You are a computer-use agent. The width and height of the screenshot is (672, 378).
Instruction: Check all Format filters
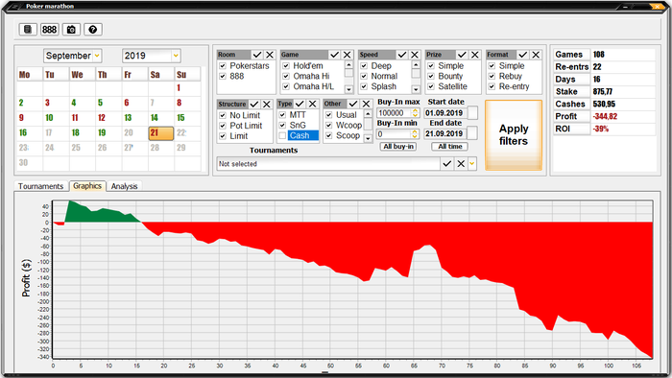pos(523,55)
